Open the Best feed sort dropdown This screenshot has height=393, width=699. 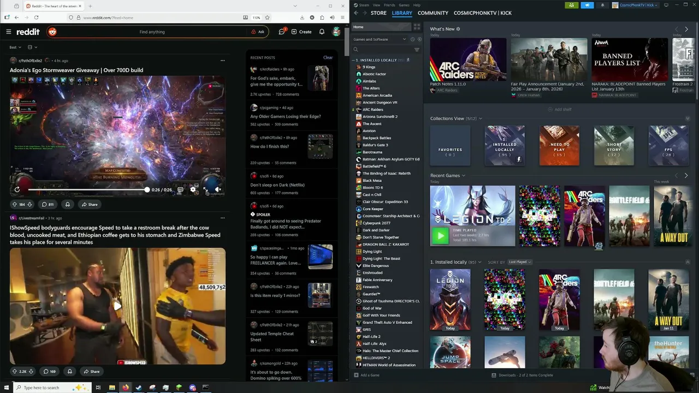pyautogui.click(x=15, y=47)
